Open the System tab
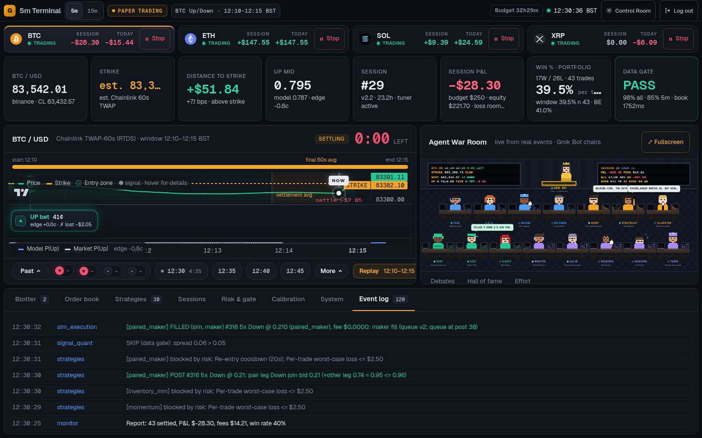 coord(332,299)
